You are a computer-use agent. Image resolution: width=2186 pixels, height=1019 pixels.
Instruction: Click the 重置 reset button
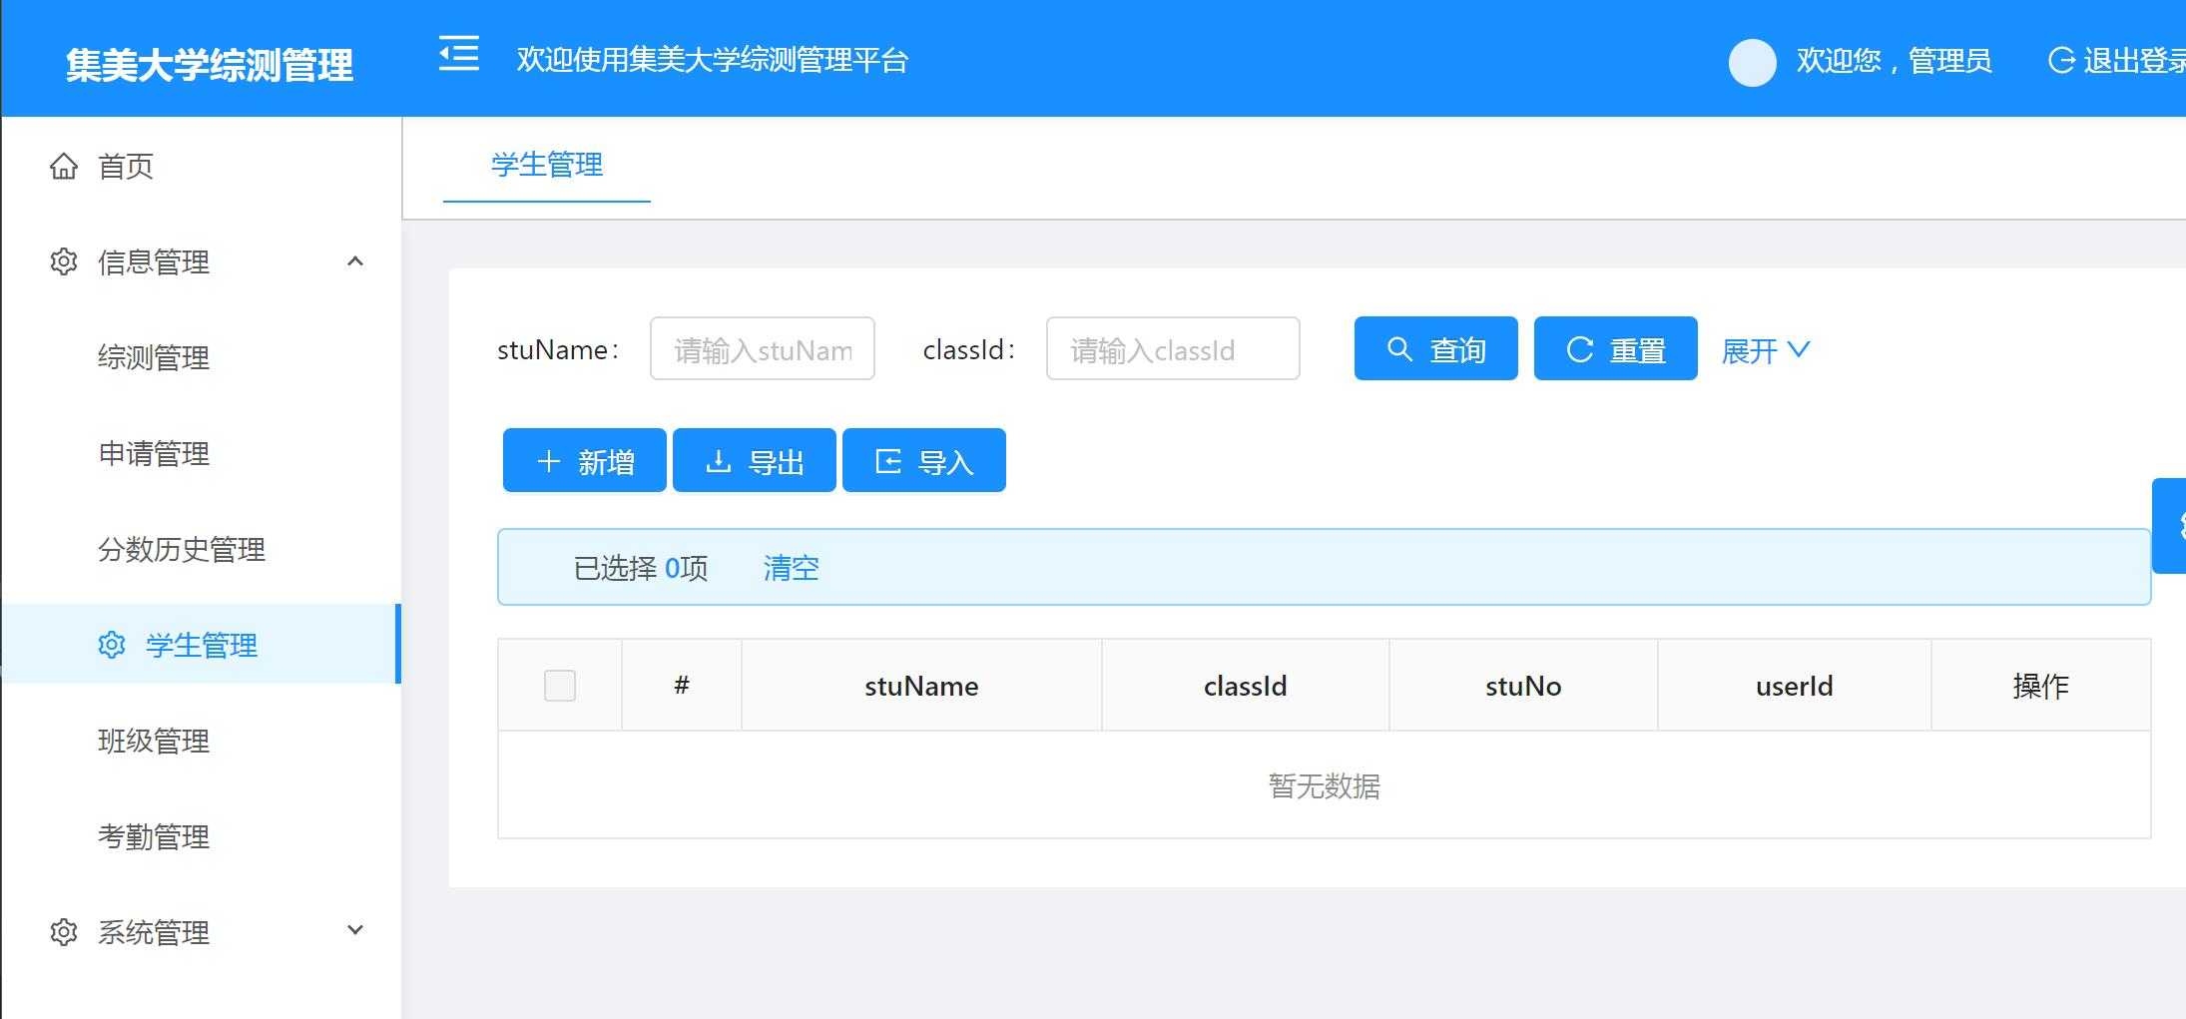click(x=1615, y=348)
